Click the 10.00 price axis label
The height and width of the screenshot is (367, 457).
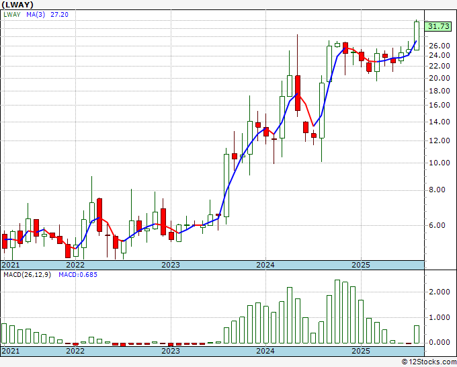pyautogui.click(x=440, y=163)
